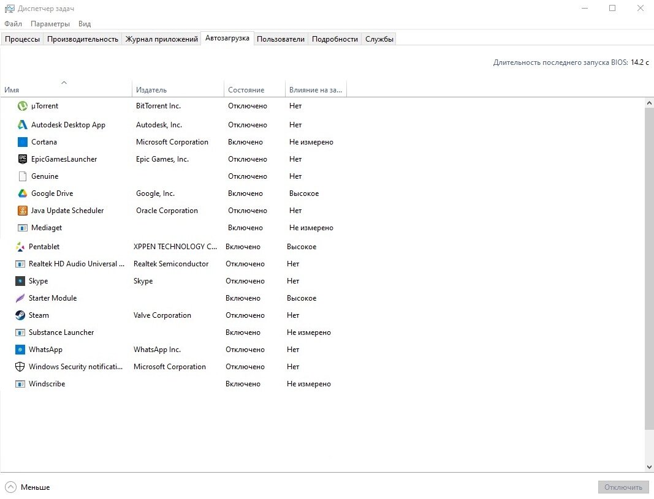Image resolution: width=654 pixels, height=499 pixels.
Task: Open the Параметры menu
Action: coord(50,24)
